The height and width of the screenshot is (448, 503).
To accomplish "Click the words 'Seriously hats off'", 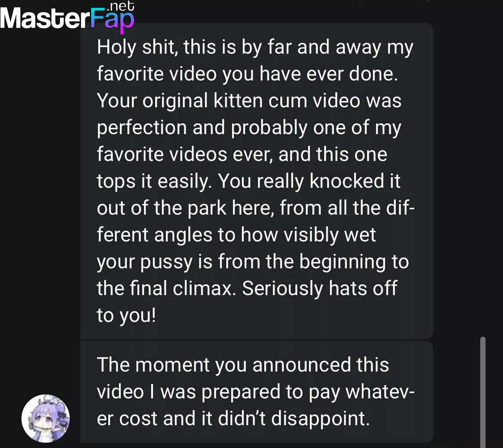I will (x=320, y=288).
